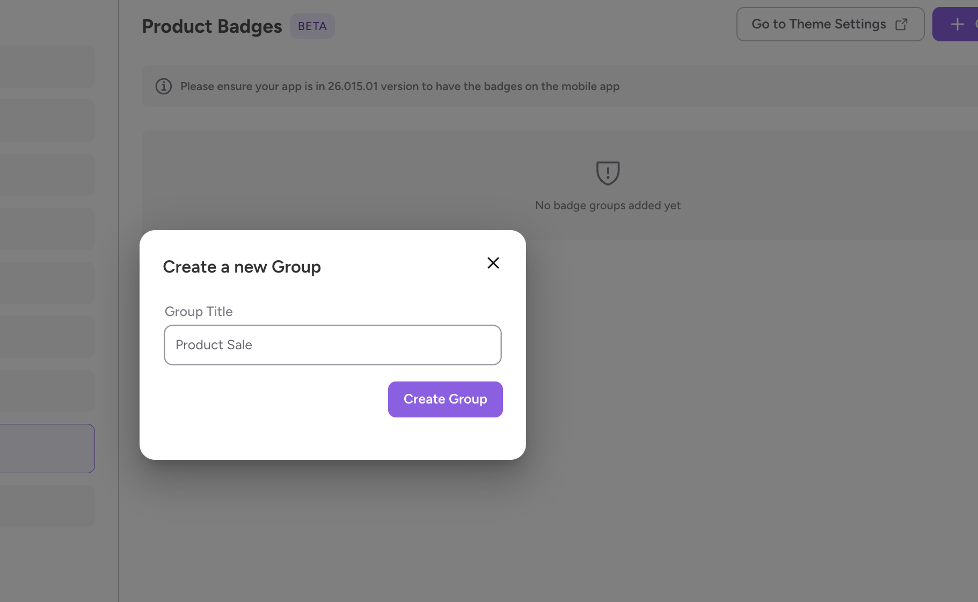
Task: Click the external link icon beside Theme Settings
Action: tap(902, 25)
